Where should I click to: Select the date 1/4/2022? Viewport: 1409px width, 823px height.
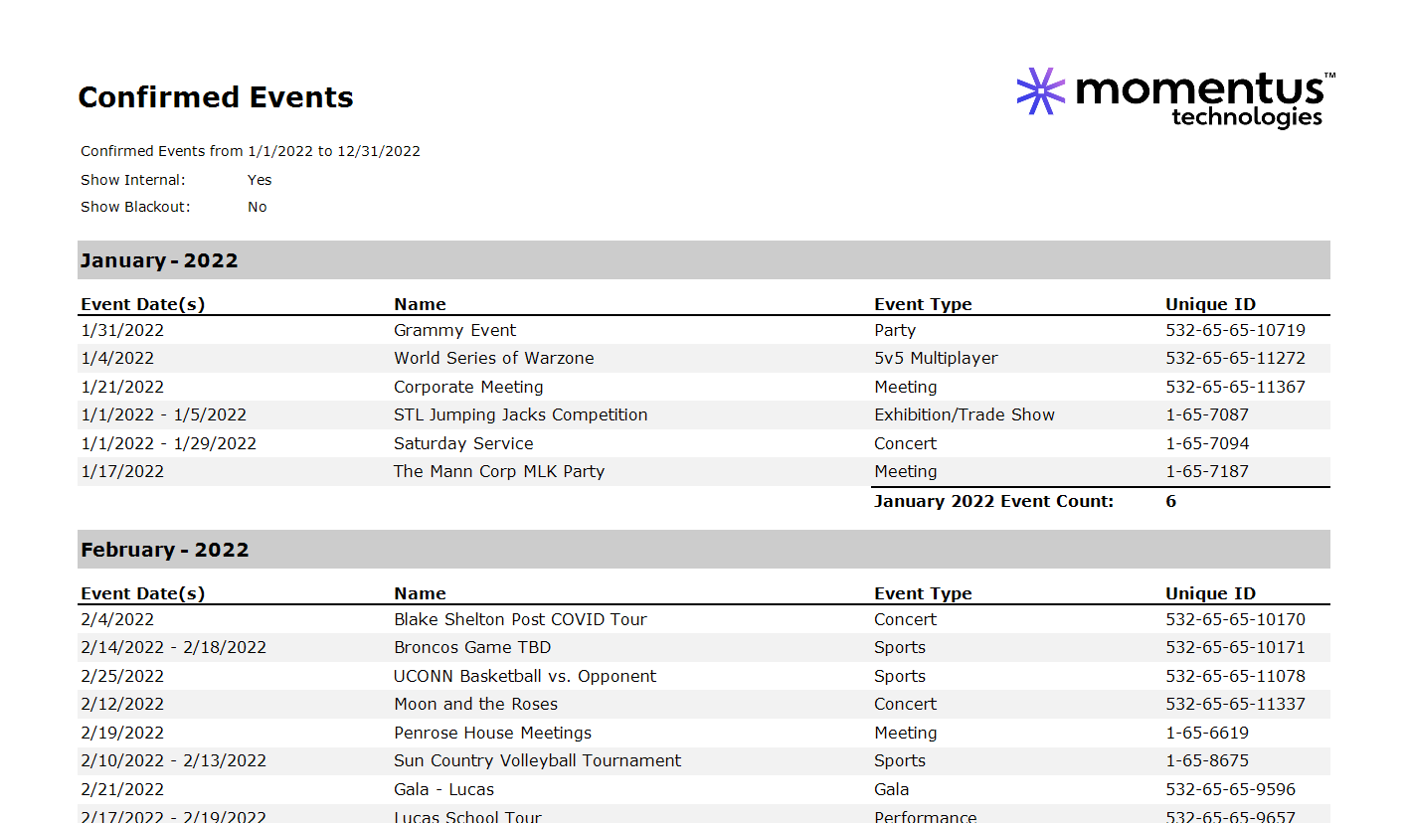tap(117, 358)
